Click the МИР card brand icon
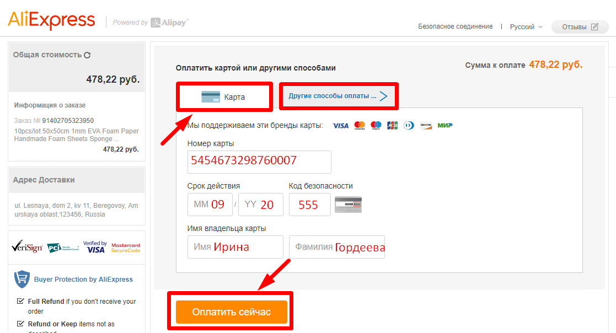The height and width of the screenshot is (333, 616). click(444, 126)
